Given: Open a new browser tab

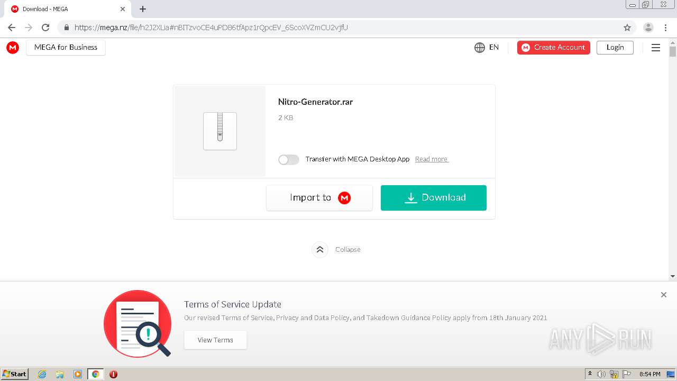Looking at the screenshot, I should [143, 9].
